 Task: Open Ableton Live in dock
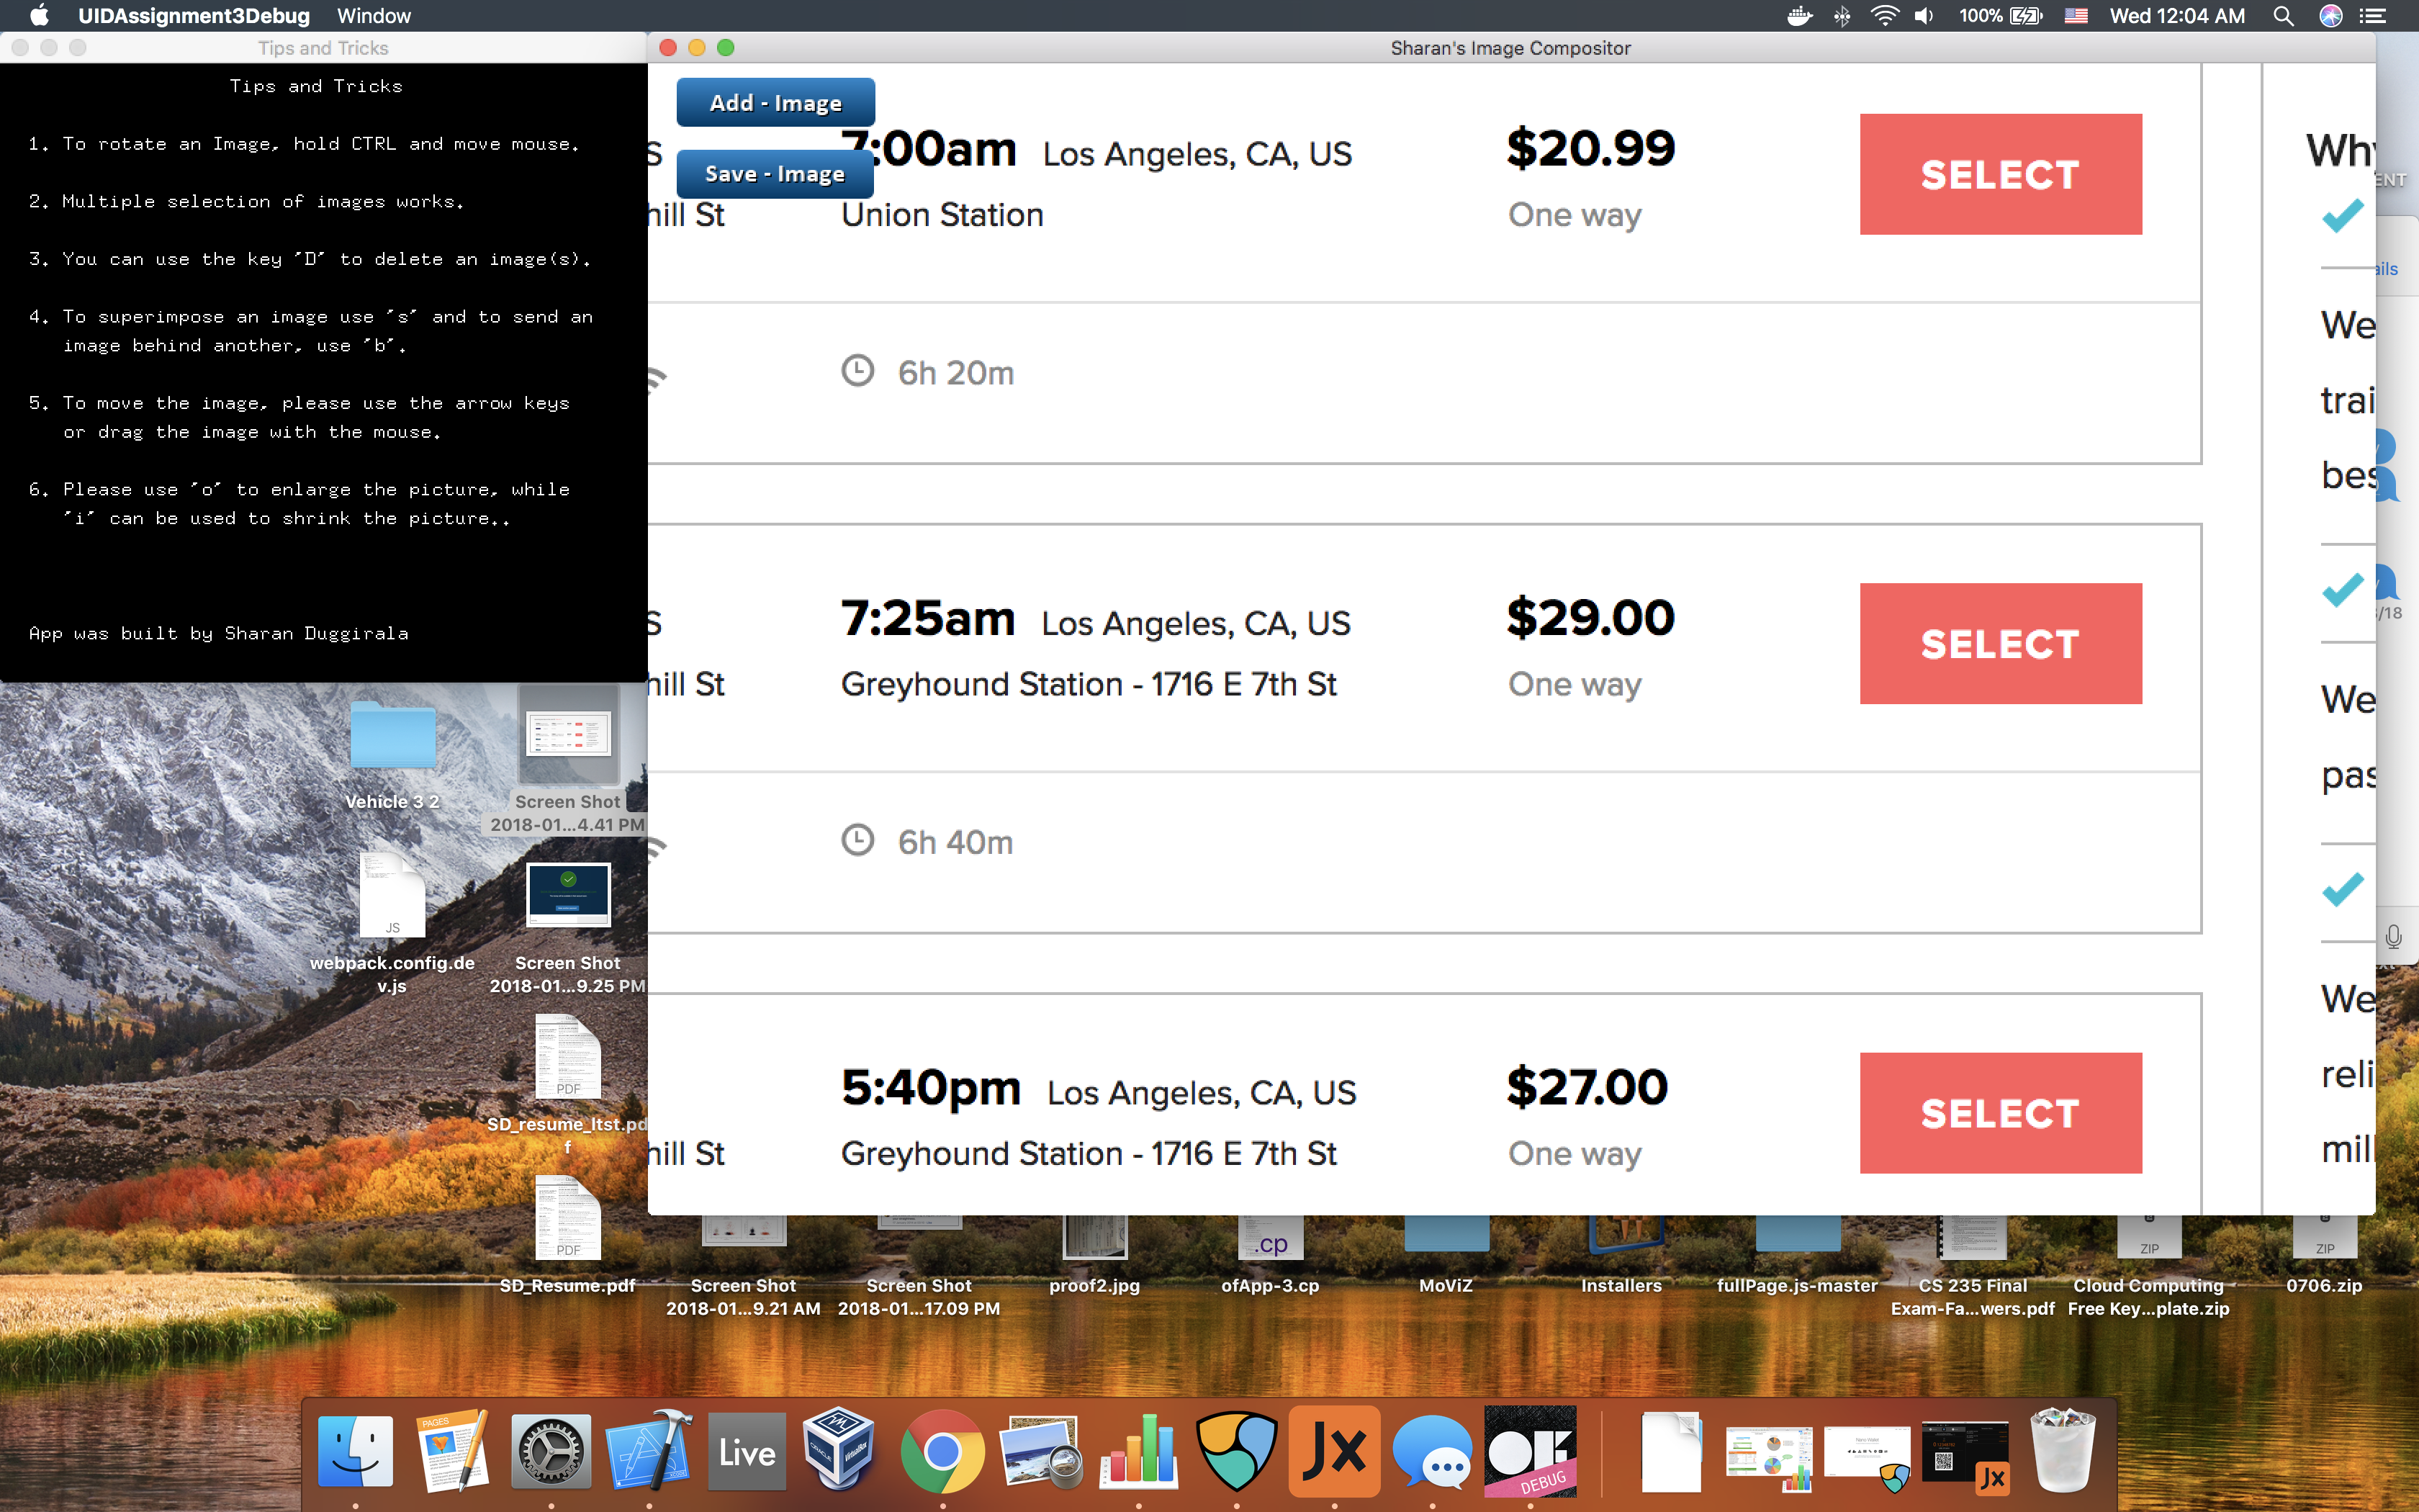[747, 1451]
